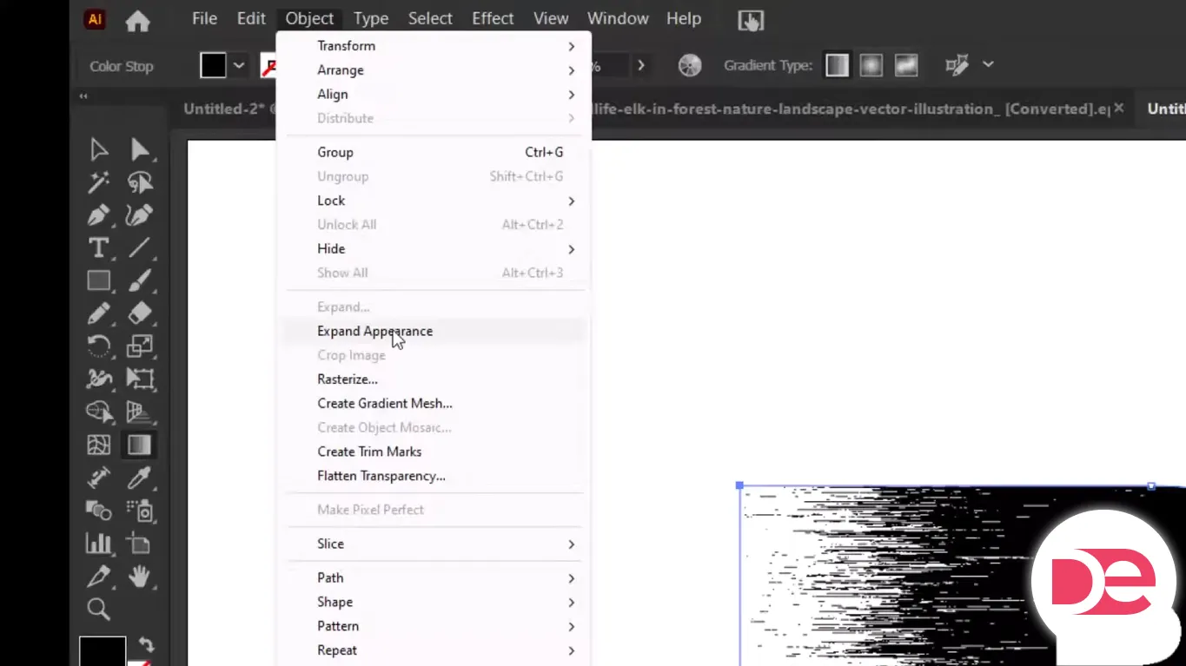The width and height of the screenshot is (1186, 666).
Task: Choose the Line Segment tool
Action: coord(140,247)
